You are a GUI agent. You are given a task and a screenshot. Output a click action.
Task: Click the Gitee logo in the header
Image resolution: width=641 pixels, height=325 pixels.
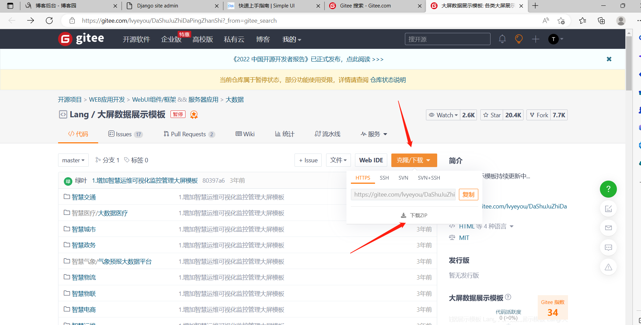81,39
